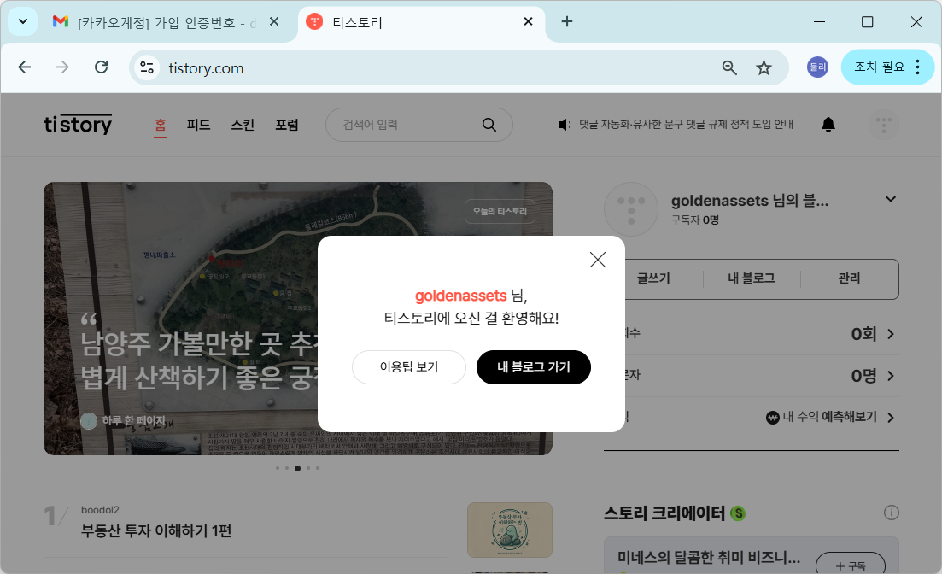Screen dimensions: 942x574
Task: Close the Gmail tab
Action: pos(274,21)
